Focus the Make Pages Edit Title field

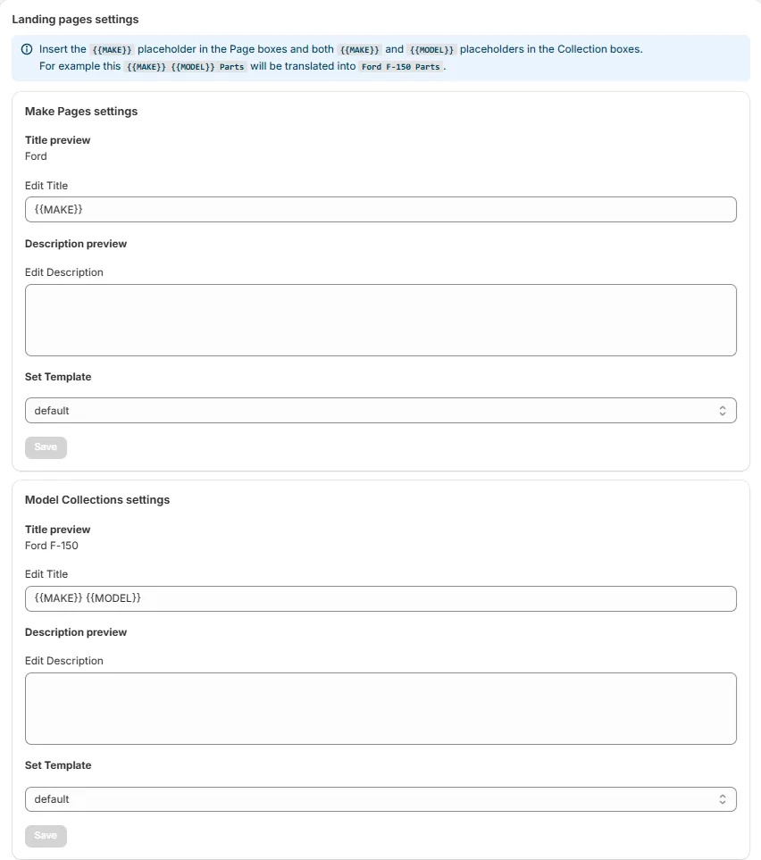380,209
